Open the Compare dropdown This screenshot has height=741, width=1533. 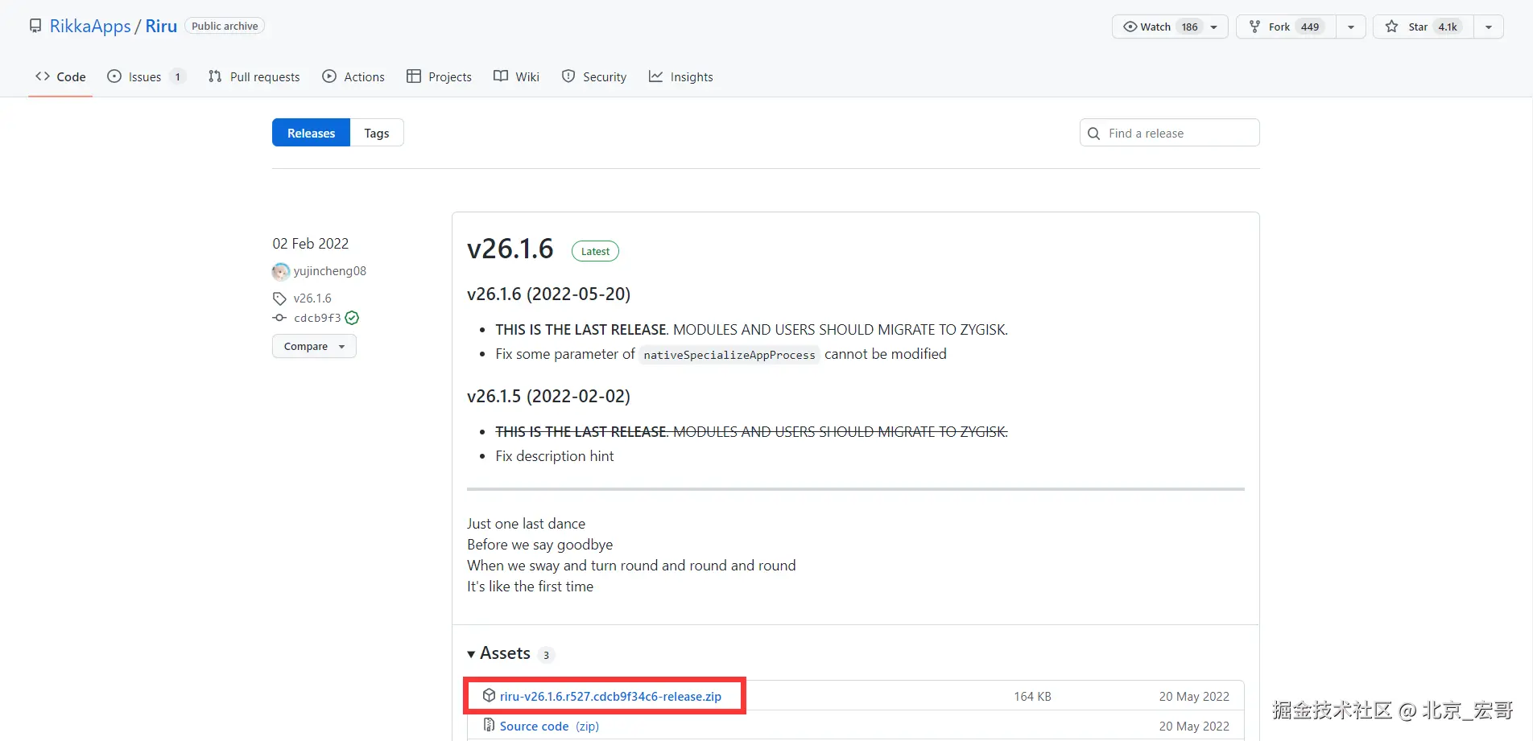click(x=314, y=346)
